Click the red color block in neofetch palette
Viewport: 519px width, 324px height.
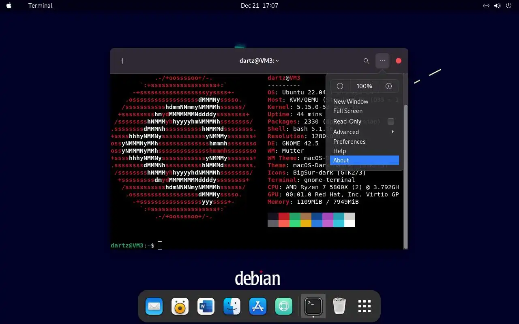[x=284, y=216]
